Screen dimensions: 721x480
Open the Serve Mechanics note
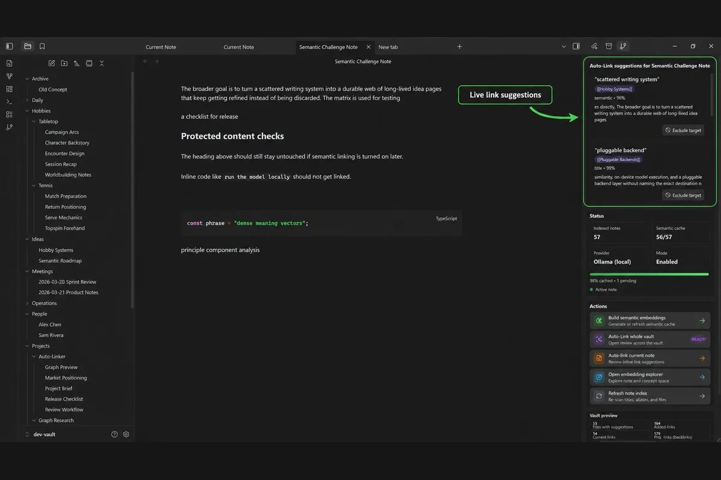[x=64, y=218]
